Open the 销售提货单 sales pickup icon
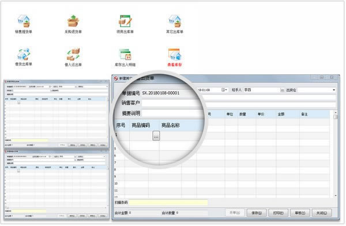346x226 pixels. (x=24, y=21)
